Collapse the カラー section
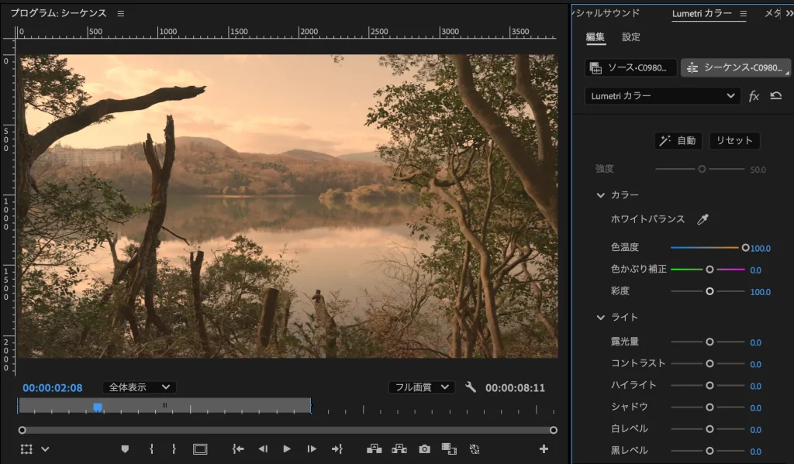The height and width of the screenshot is (464, 794). click(601, 194)
